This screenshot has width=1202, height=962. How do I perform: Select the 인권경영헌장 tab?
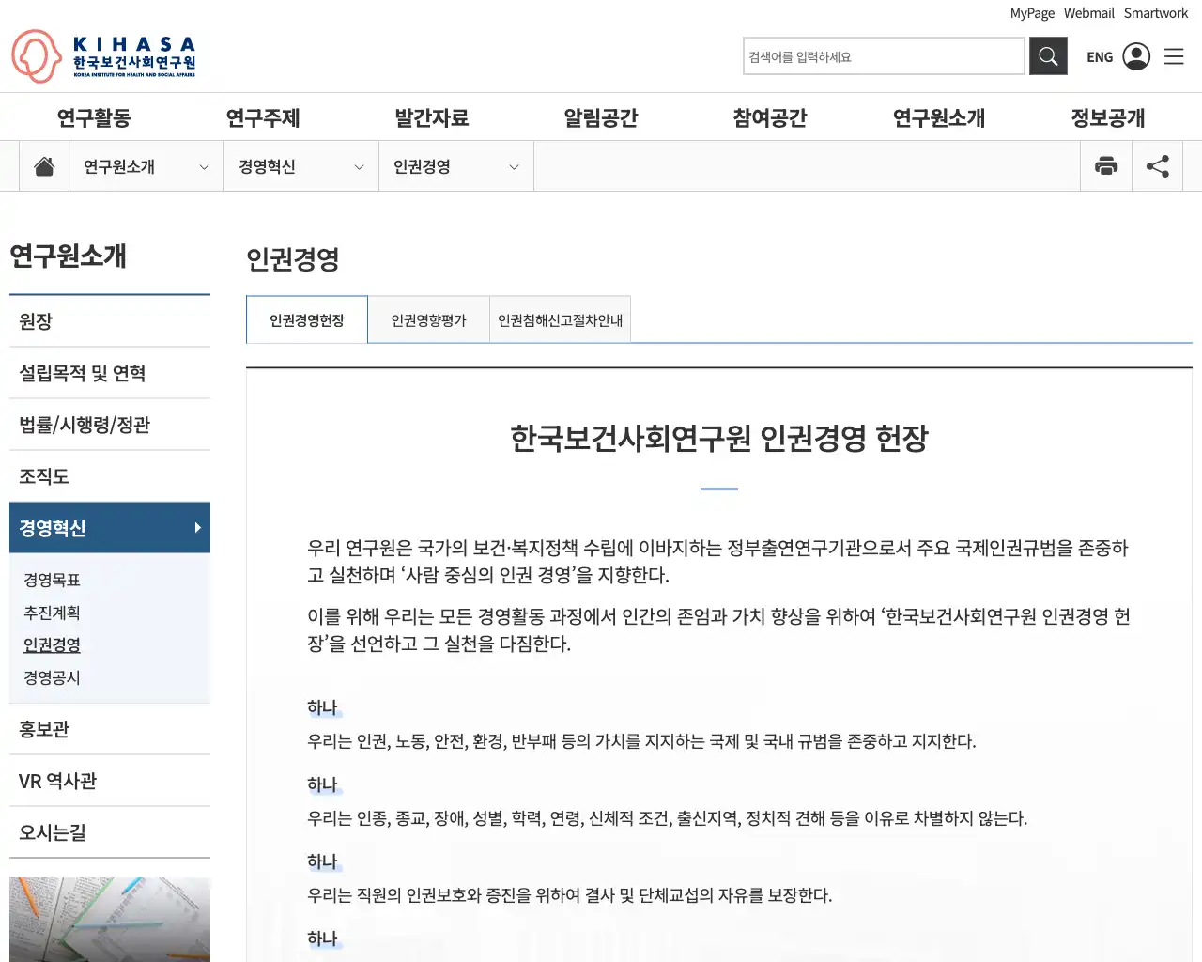click(x=307, y=320)
